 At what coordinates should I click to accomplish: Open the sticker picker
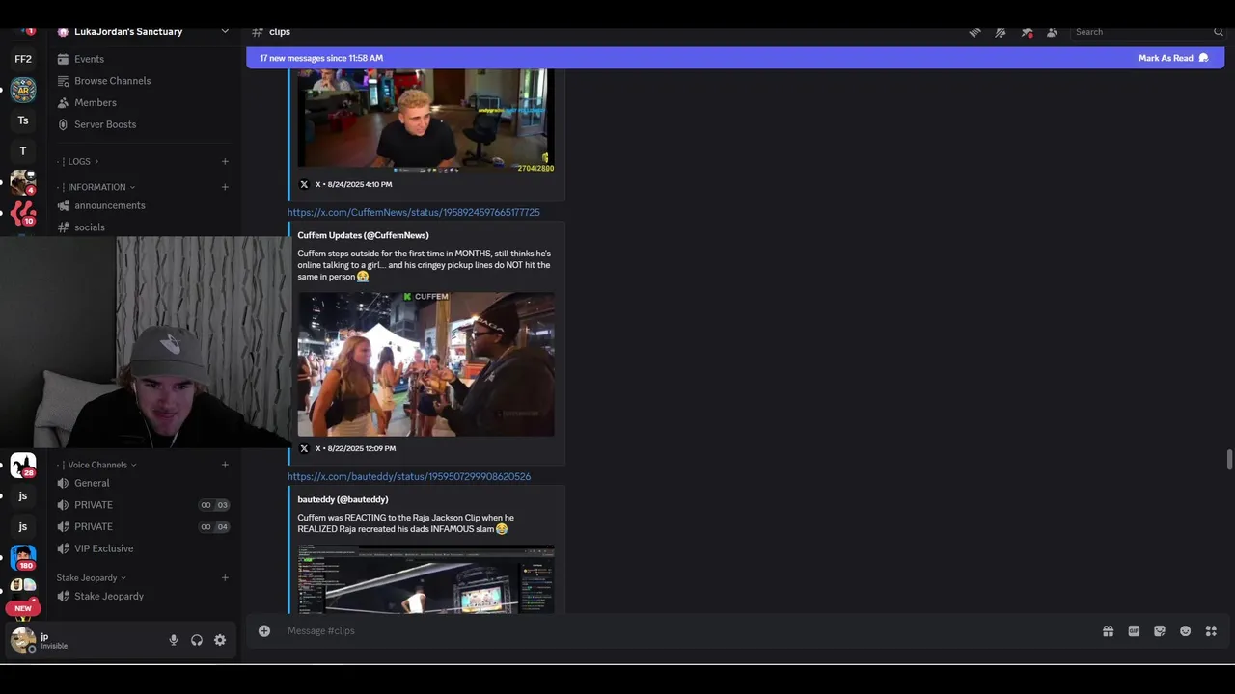1160,631
